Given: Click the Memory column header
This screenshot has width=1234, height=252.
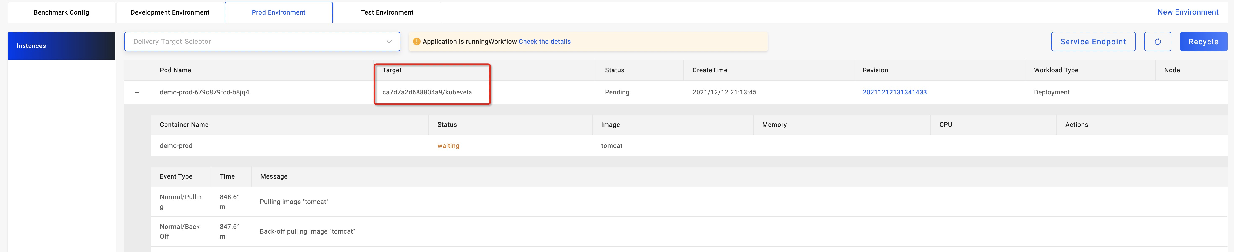Looking at the screenshot, I should click(774, 125).
